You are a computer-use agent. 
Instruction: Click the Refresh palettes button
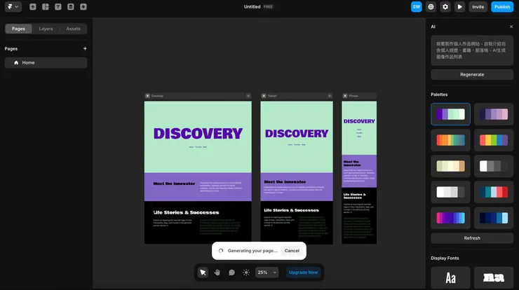[x=472, y=238]
